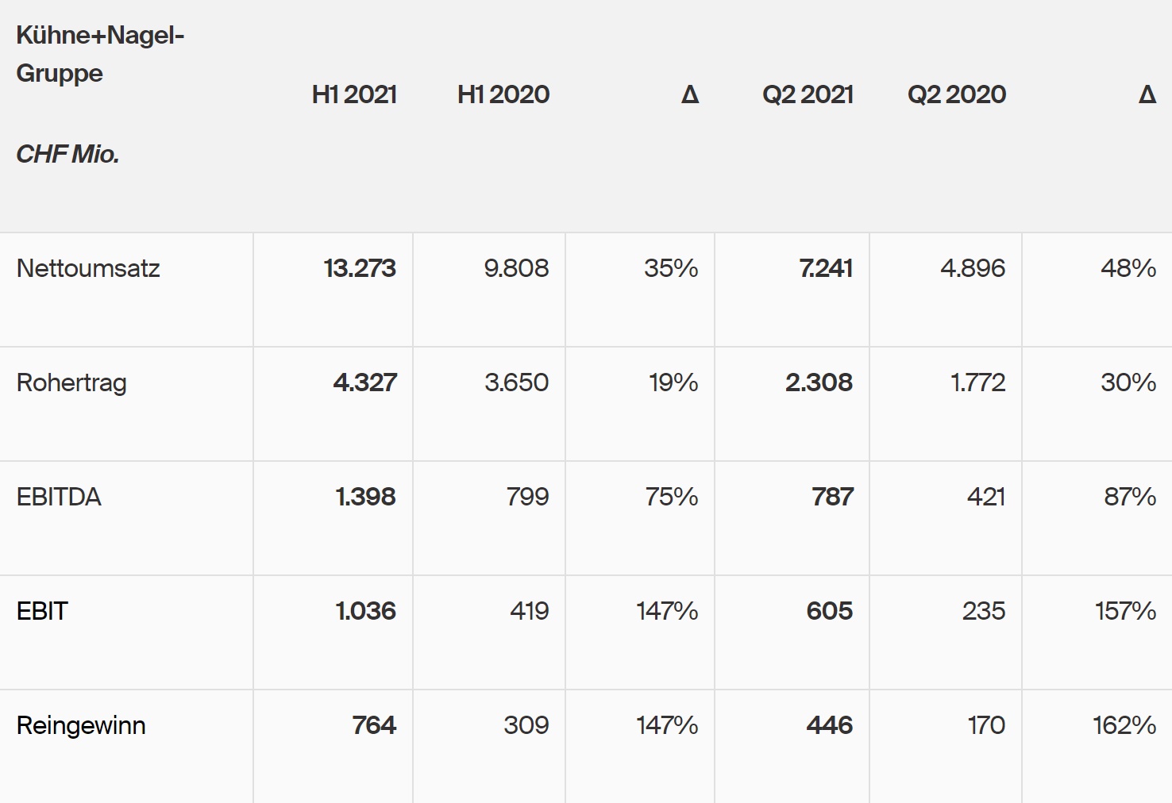
Task: Click the Q2 2021 column header
Action: pyautogui.click(x=808, y=94)
